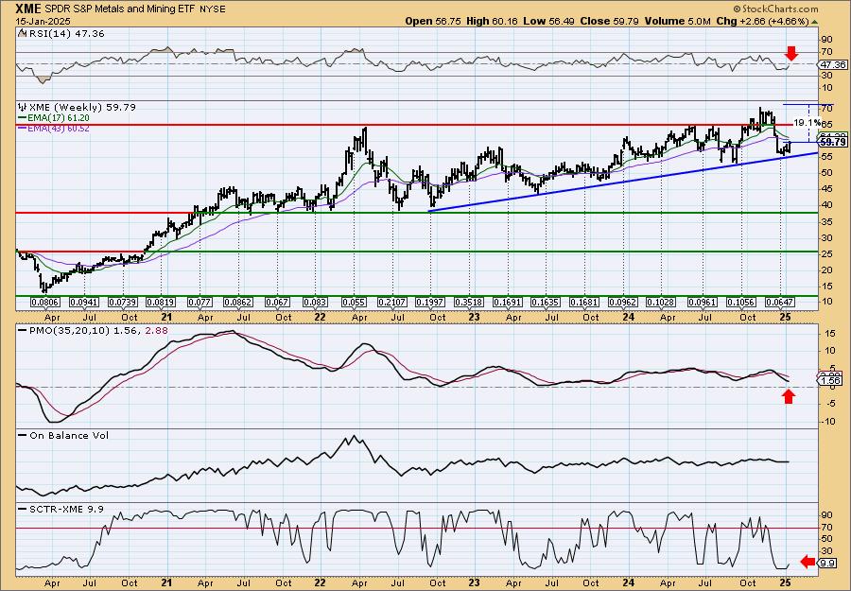The image size is (851, 591).
Task: Click the NYSE exchange label
Action: (x=212, y=9)
